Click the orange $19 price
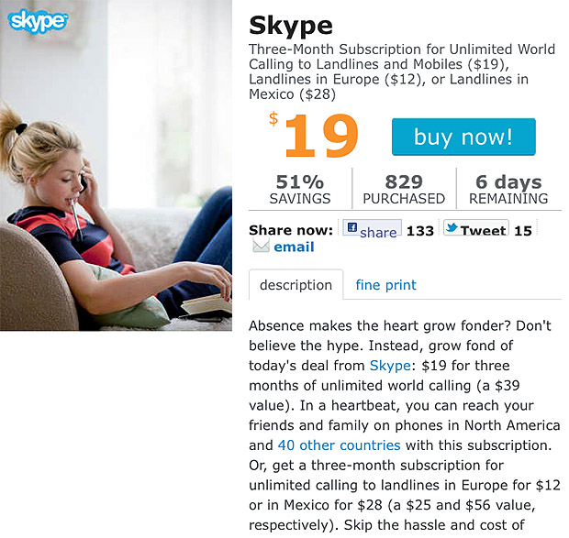Image resolution: width=569 pixels, height=538 pixels. (314, 135)
